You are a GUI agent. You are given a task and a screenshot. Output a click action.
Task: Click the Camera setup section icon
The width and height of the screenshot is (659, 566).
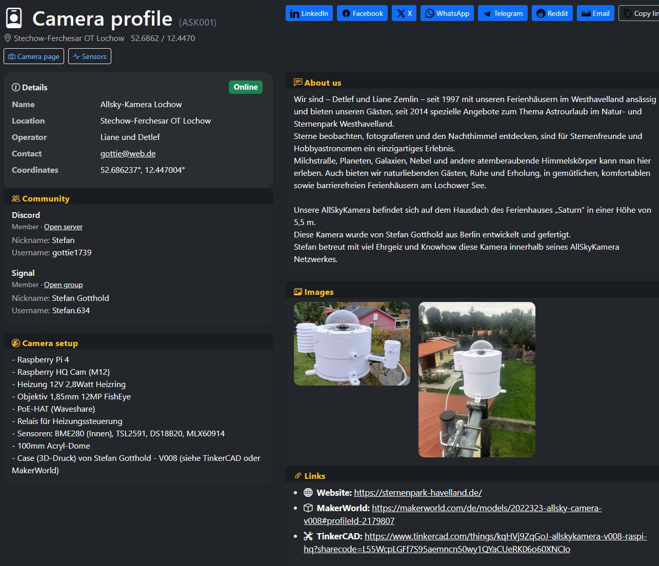[15, 343]
